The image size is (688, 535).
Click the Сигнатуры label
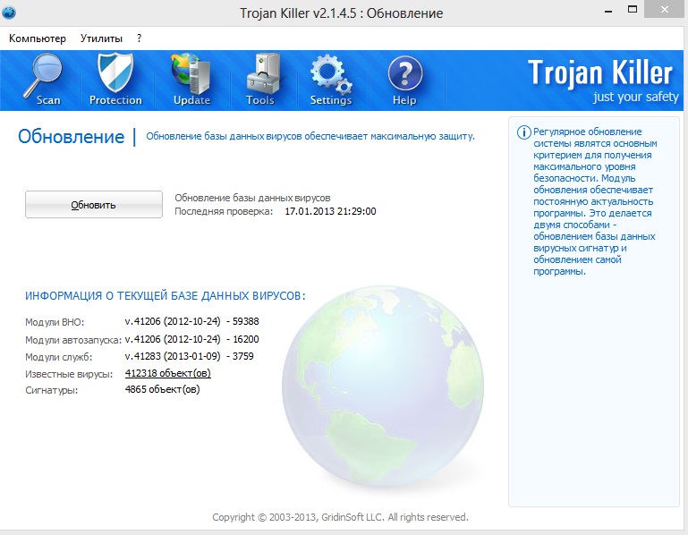51,390
